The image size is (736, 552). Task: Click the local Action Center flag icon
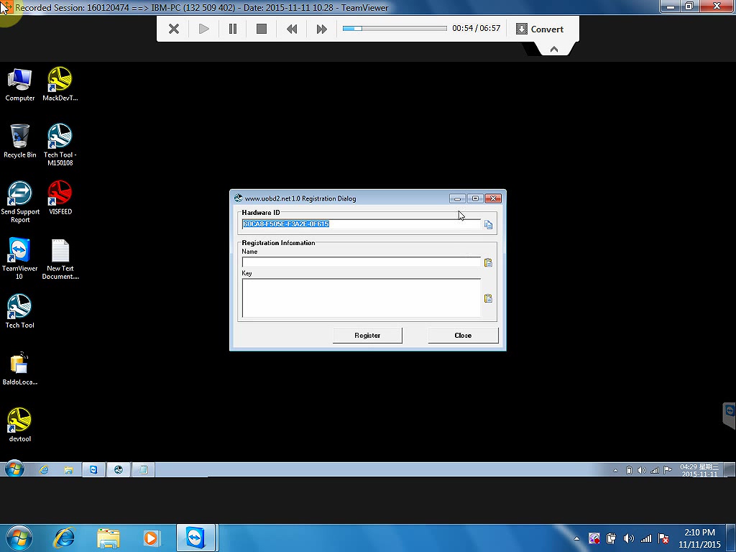point(663,538)
